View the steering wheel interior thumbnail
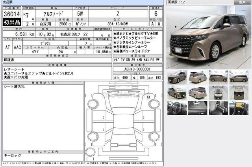Viewport: 252px width, 167px height. point(177,108)
